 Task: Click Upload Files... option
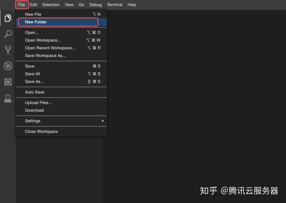[x=61, y=103]
